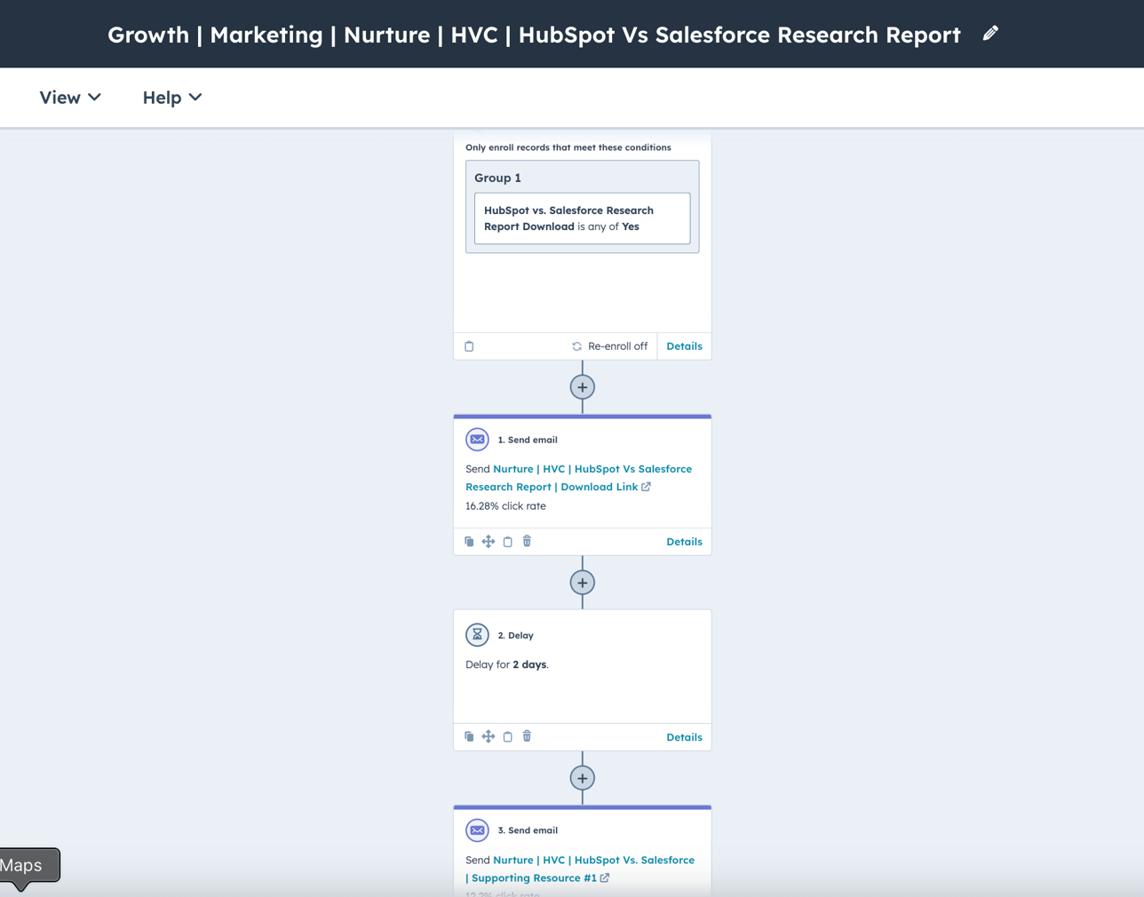Click the envelope icon on "3. Send email"
This screenshot has width=1144, height=897.
[x=478, y=830]
